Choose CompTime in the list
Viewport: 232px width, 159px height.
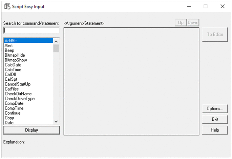28,108
